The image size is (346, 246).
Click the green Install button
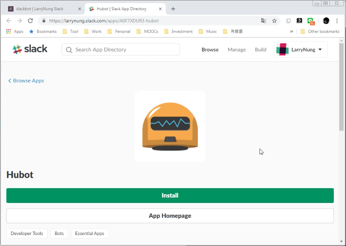pos(170,195)
